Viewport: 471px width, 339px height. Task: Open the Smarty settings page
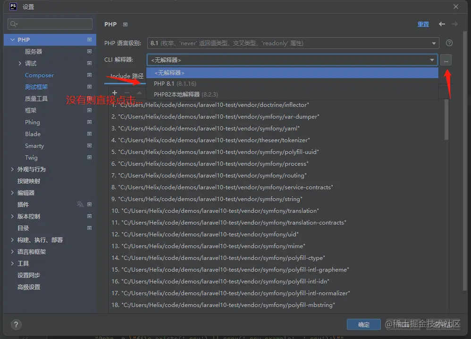point(34,145)
